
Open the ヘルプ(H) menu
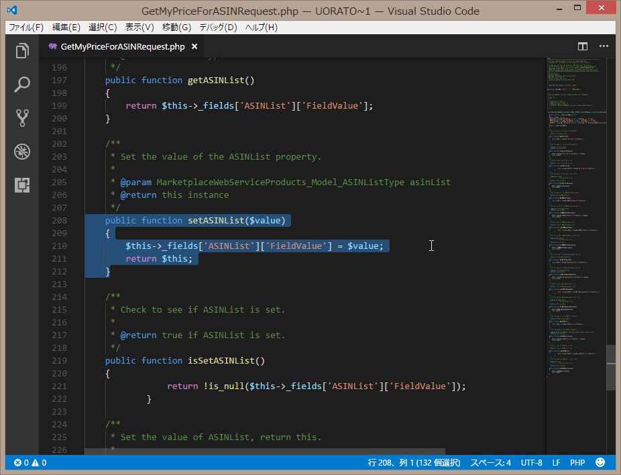(x=262, y=28)
